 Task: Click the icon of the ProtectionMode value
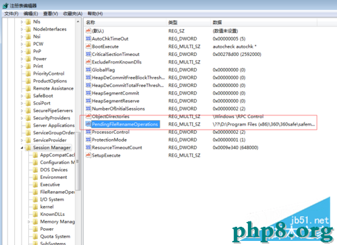(x=88, y=140)
